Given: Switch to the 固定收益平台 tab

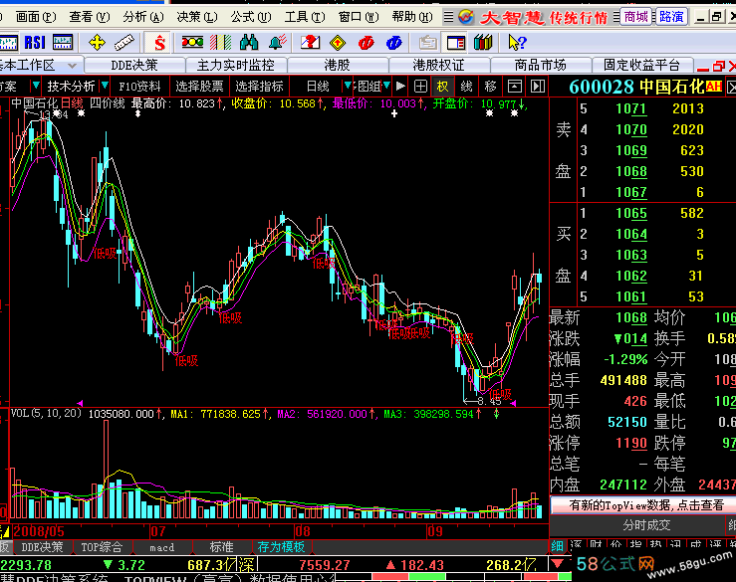Looking at the screenshot, I should [641, 66].
